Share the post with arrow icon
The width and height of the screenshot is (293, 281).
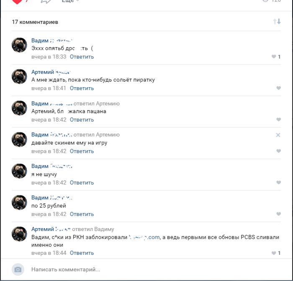pyautogui.click(x=46, y=2)
